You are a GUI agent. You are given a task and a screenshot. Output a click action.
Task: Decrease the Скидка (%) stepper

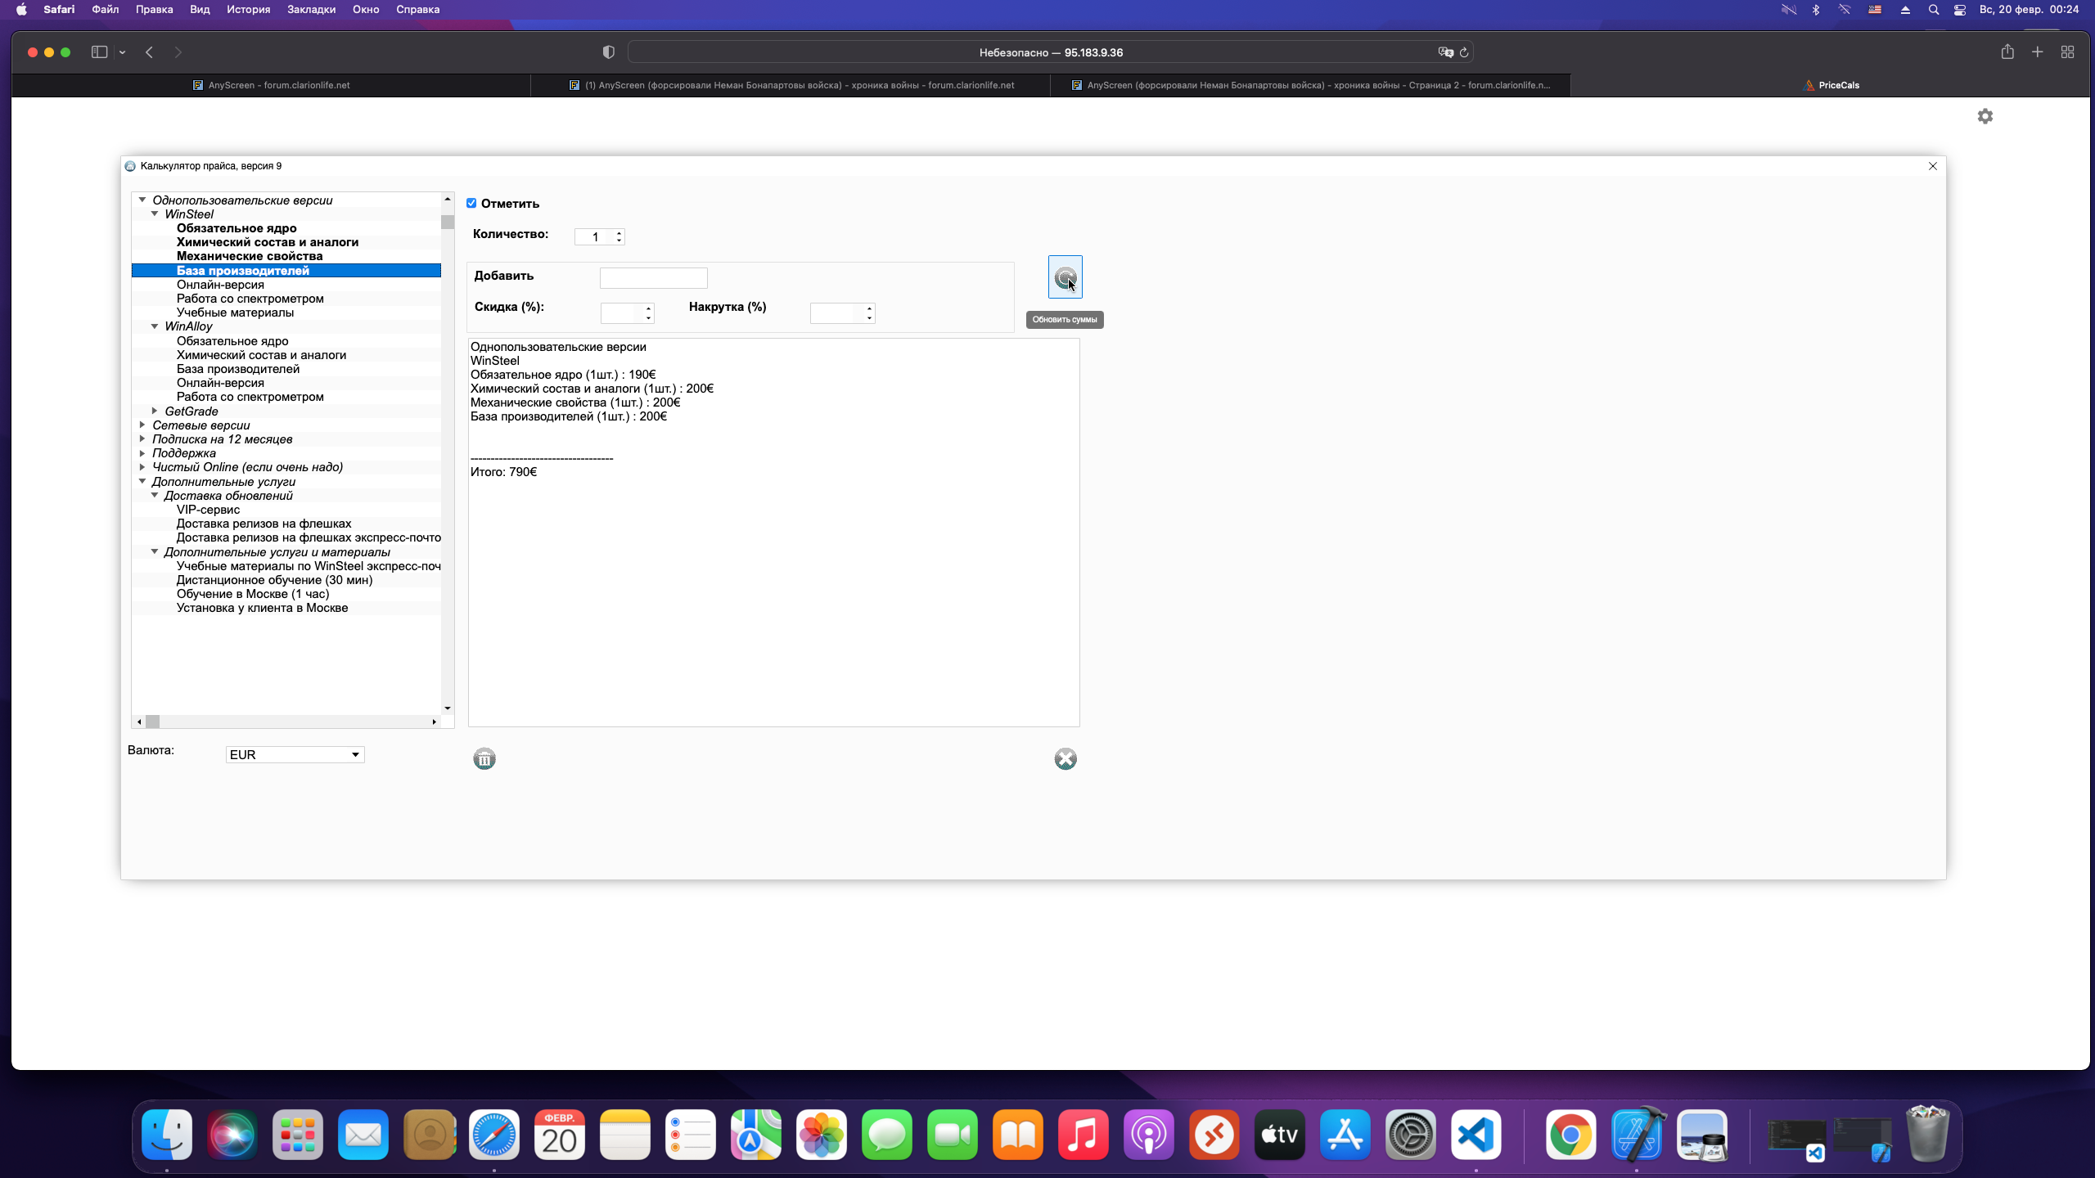click(648, 318)
